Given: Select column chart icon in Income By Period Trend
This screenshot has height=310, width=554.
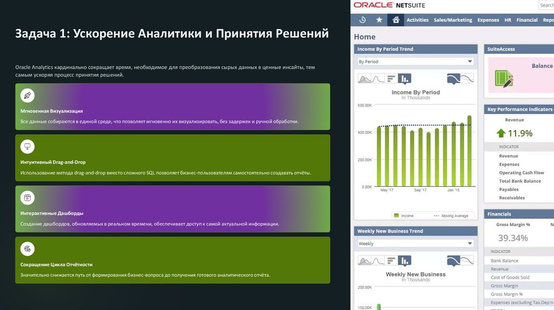Looking at the screenshot, I should point(405,79).
